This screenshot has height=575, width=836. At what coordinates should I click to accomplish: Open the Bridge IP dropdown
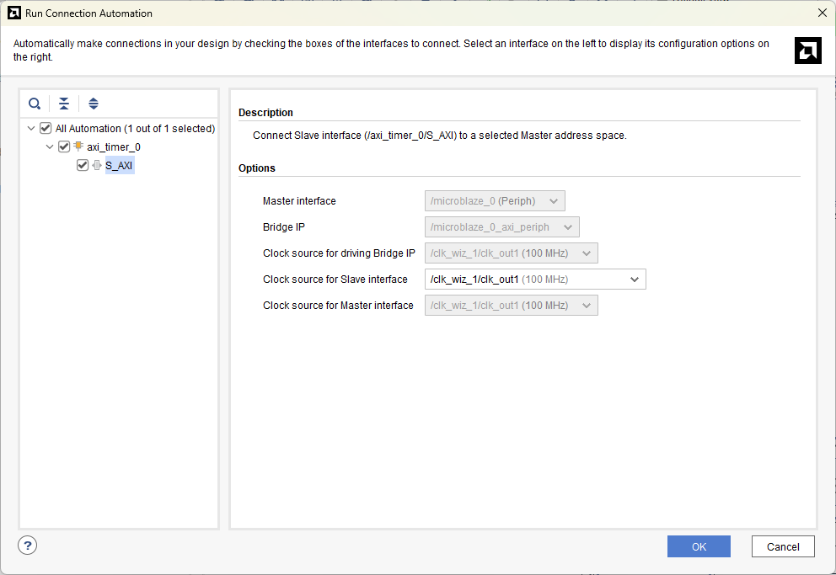pos(501,227)
